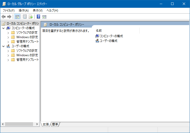Switch to the 標準 tab
190x133 pixels.
55,124
